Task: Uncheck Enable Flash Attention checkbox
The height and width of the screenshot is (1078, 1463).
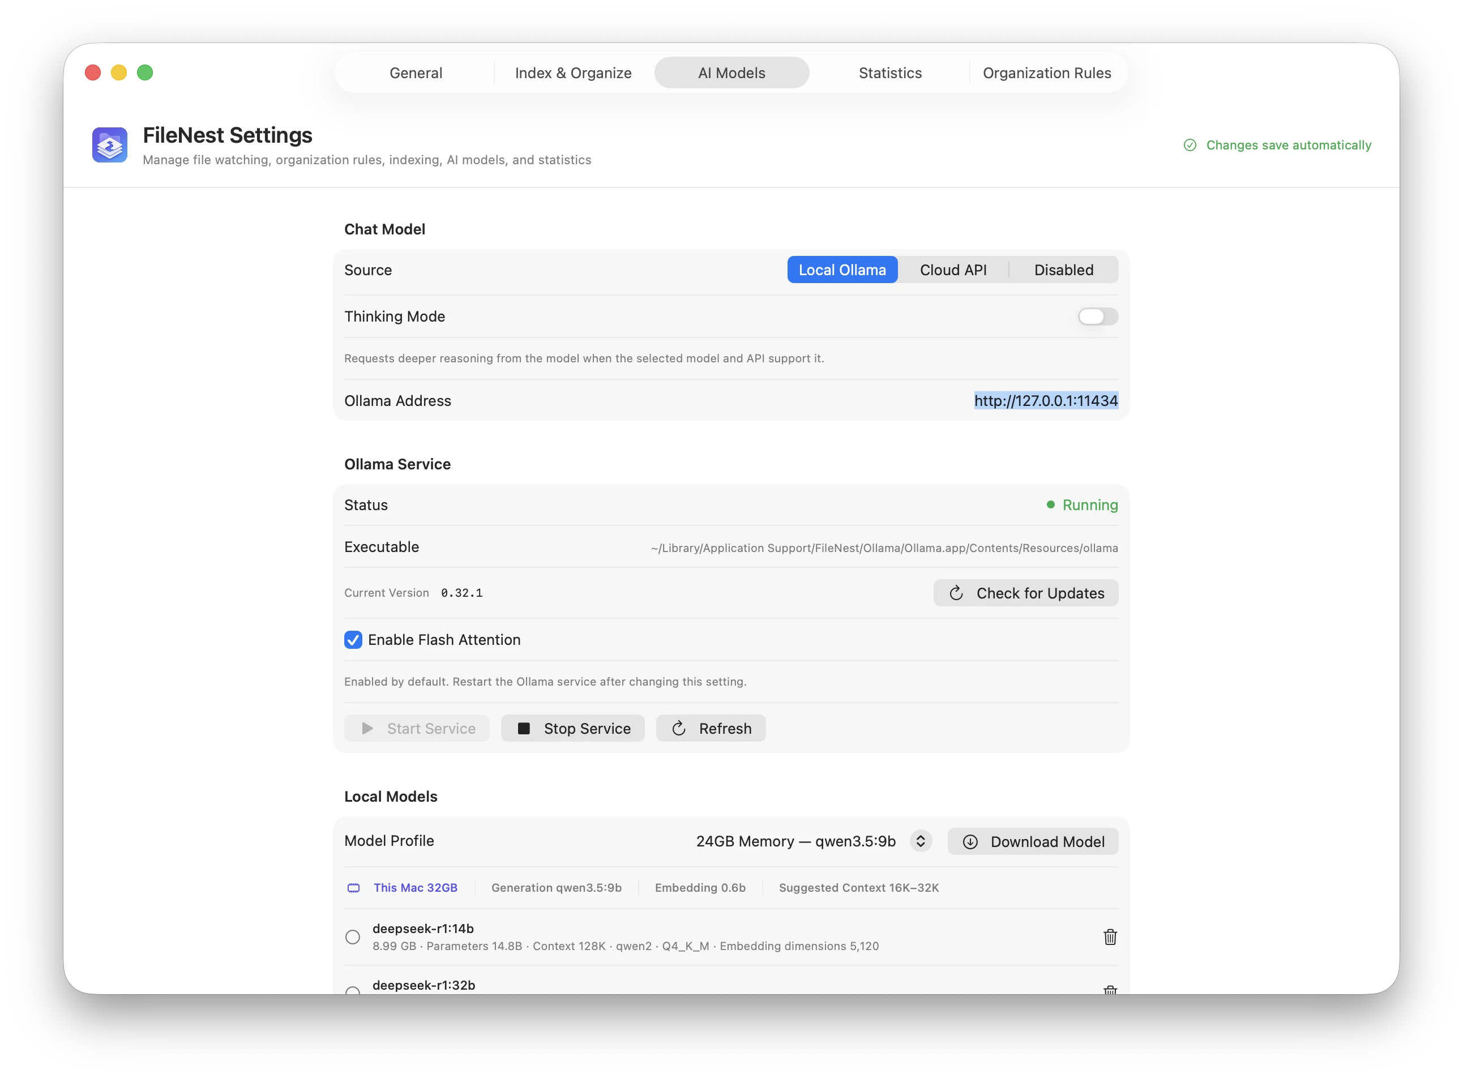Action: point(353,639)
